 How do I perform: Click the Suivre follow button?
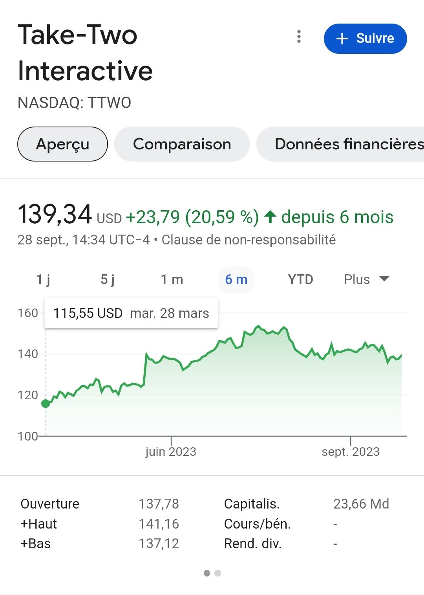[365, 39]
